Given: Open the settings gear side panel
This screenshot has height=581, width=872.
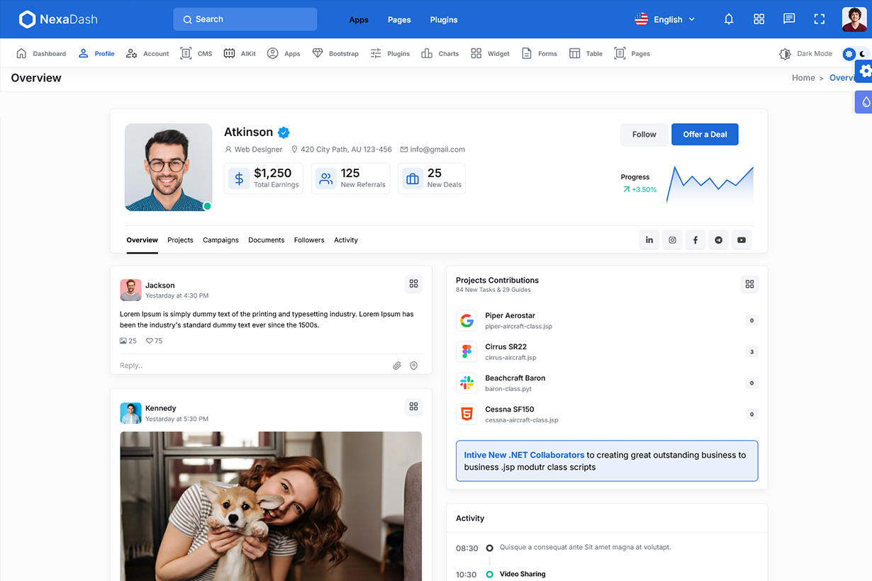Looking at the screenshot, I should pos(865,71).
